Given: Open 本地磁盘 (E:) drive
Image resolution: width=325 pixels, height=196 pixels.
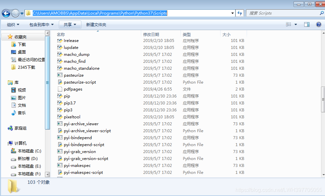Looking at the screenshot, I should 29,166.
